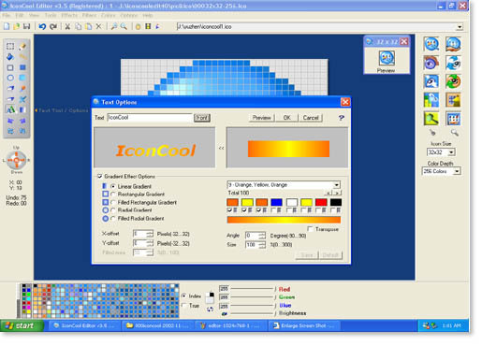482x346 pixels.
Task: Enable the Transpose checkbox
Action: [310, 229]
